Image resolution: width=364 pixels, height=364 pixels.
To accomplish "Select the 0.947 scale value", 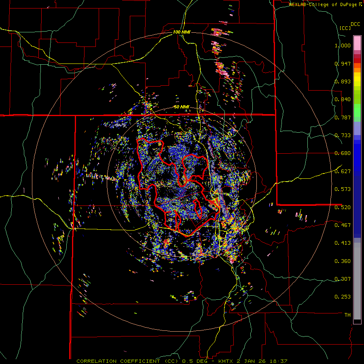I will (x=343, y=63).
